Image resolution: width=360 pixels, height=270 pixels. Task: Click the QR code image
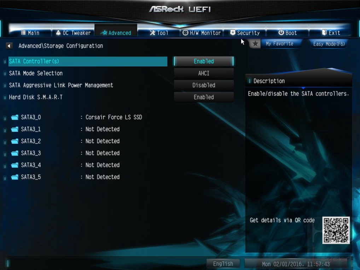(x=336, y=230)
